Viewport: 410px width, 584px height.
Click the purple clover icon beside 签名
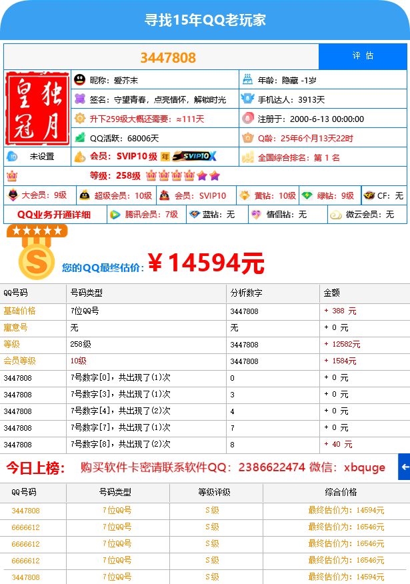coord(80,99)
